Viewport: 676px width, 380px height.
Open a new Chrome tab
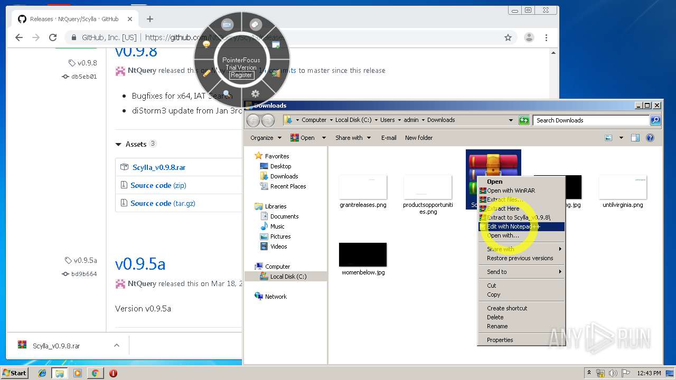150,19
